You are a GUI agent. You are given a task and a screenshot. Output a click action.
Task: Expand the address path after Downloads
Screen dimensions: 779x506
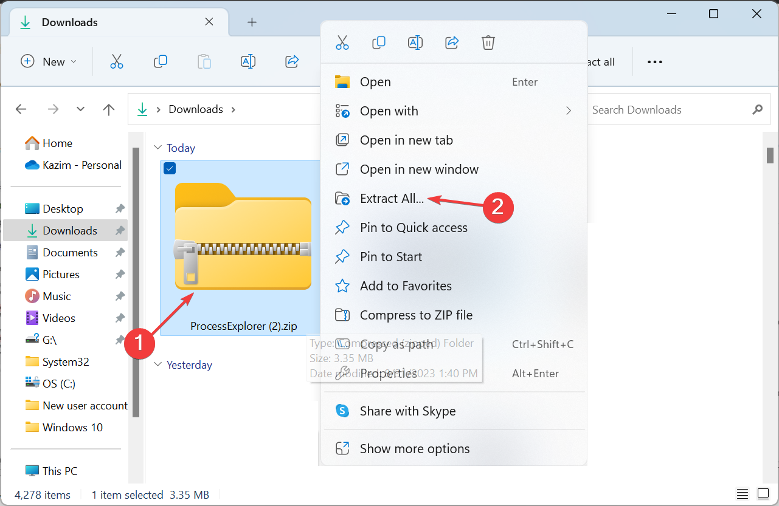(x=233, y=109)
